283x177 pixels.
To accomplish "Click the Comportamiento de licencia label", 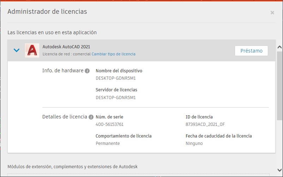I will point(124,136).
